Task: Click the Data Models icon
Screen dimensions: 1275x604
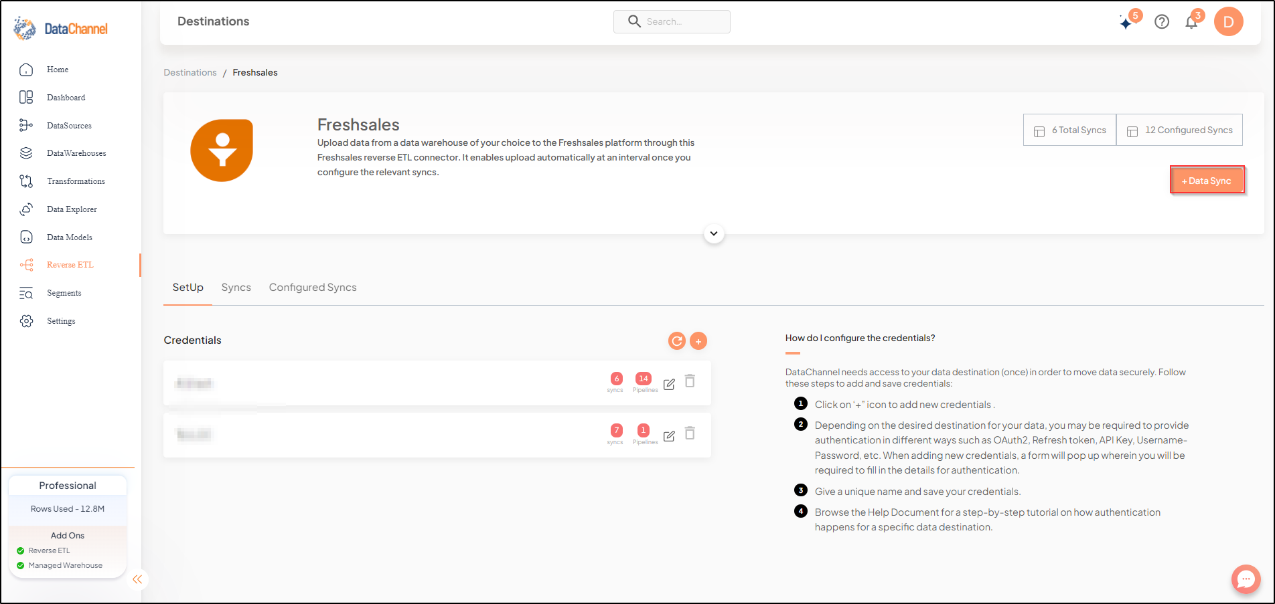Action: (x=26, y=237)
